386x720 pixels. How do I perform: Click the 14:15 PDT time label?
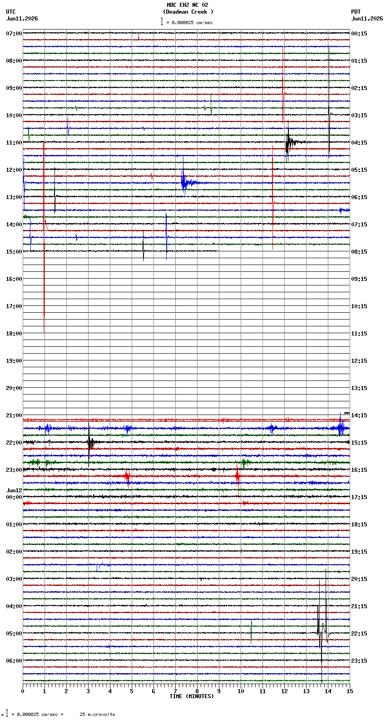point(359,415)
